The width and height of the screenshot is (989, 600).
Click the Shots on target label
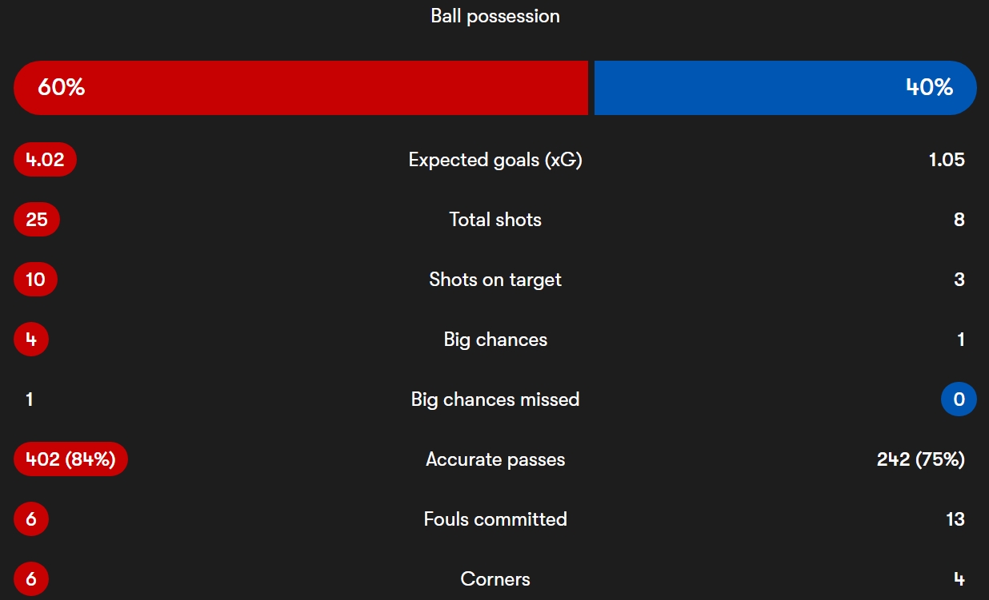[x=495, y=280]
